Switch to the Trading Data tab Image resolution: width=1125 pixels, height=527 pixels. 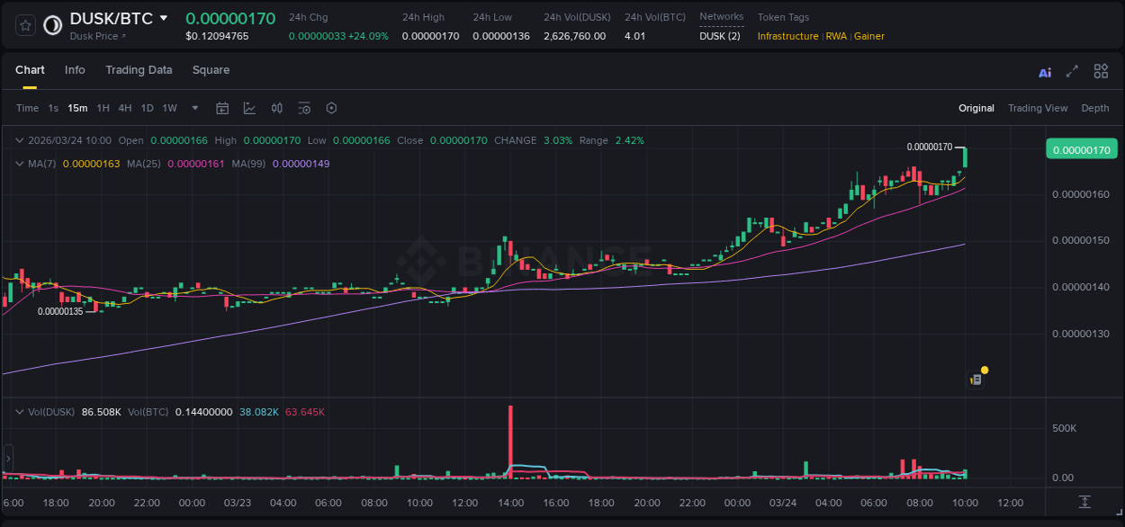point(139,70)
